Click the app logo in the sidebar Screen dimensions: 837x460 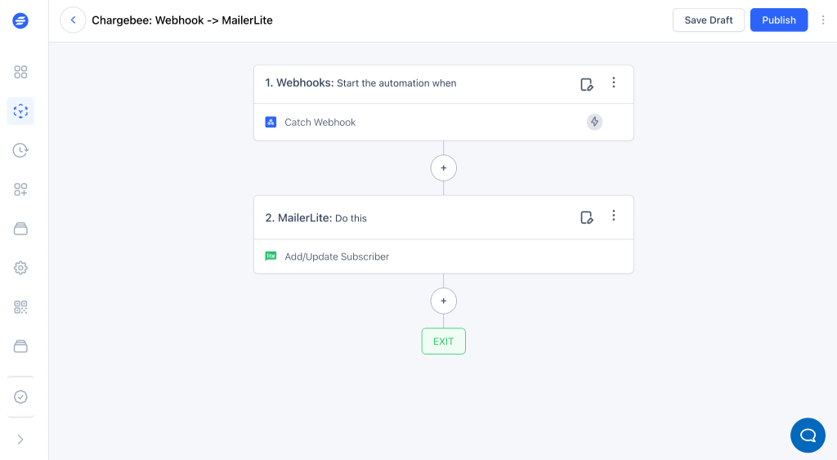pyautogui.click(x=20, y=20)
